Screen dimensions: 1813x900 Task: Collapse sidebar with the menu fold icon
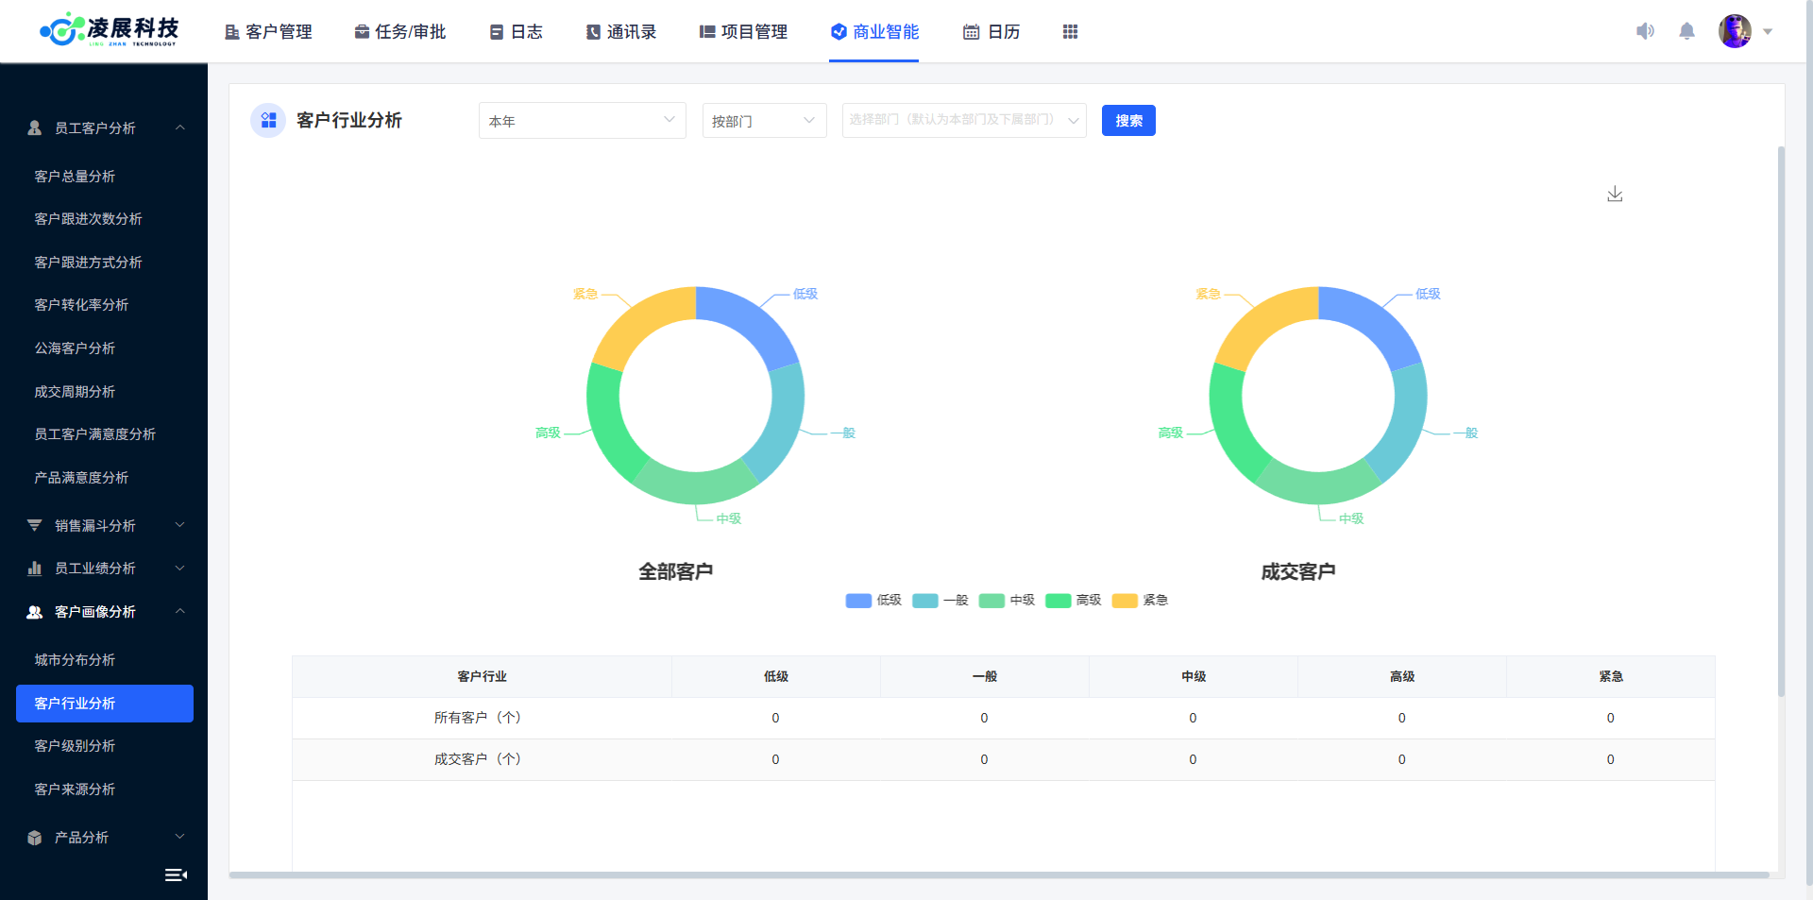176,875
